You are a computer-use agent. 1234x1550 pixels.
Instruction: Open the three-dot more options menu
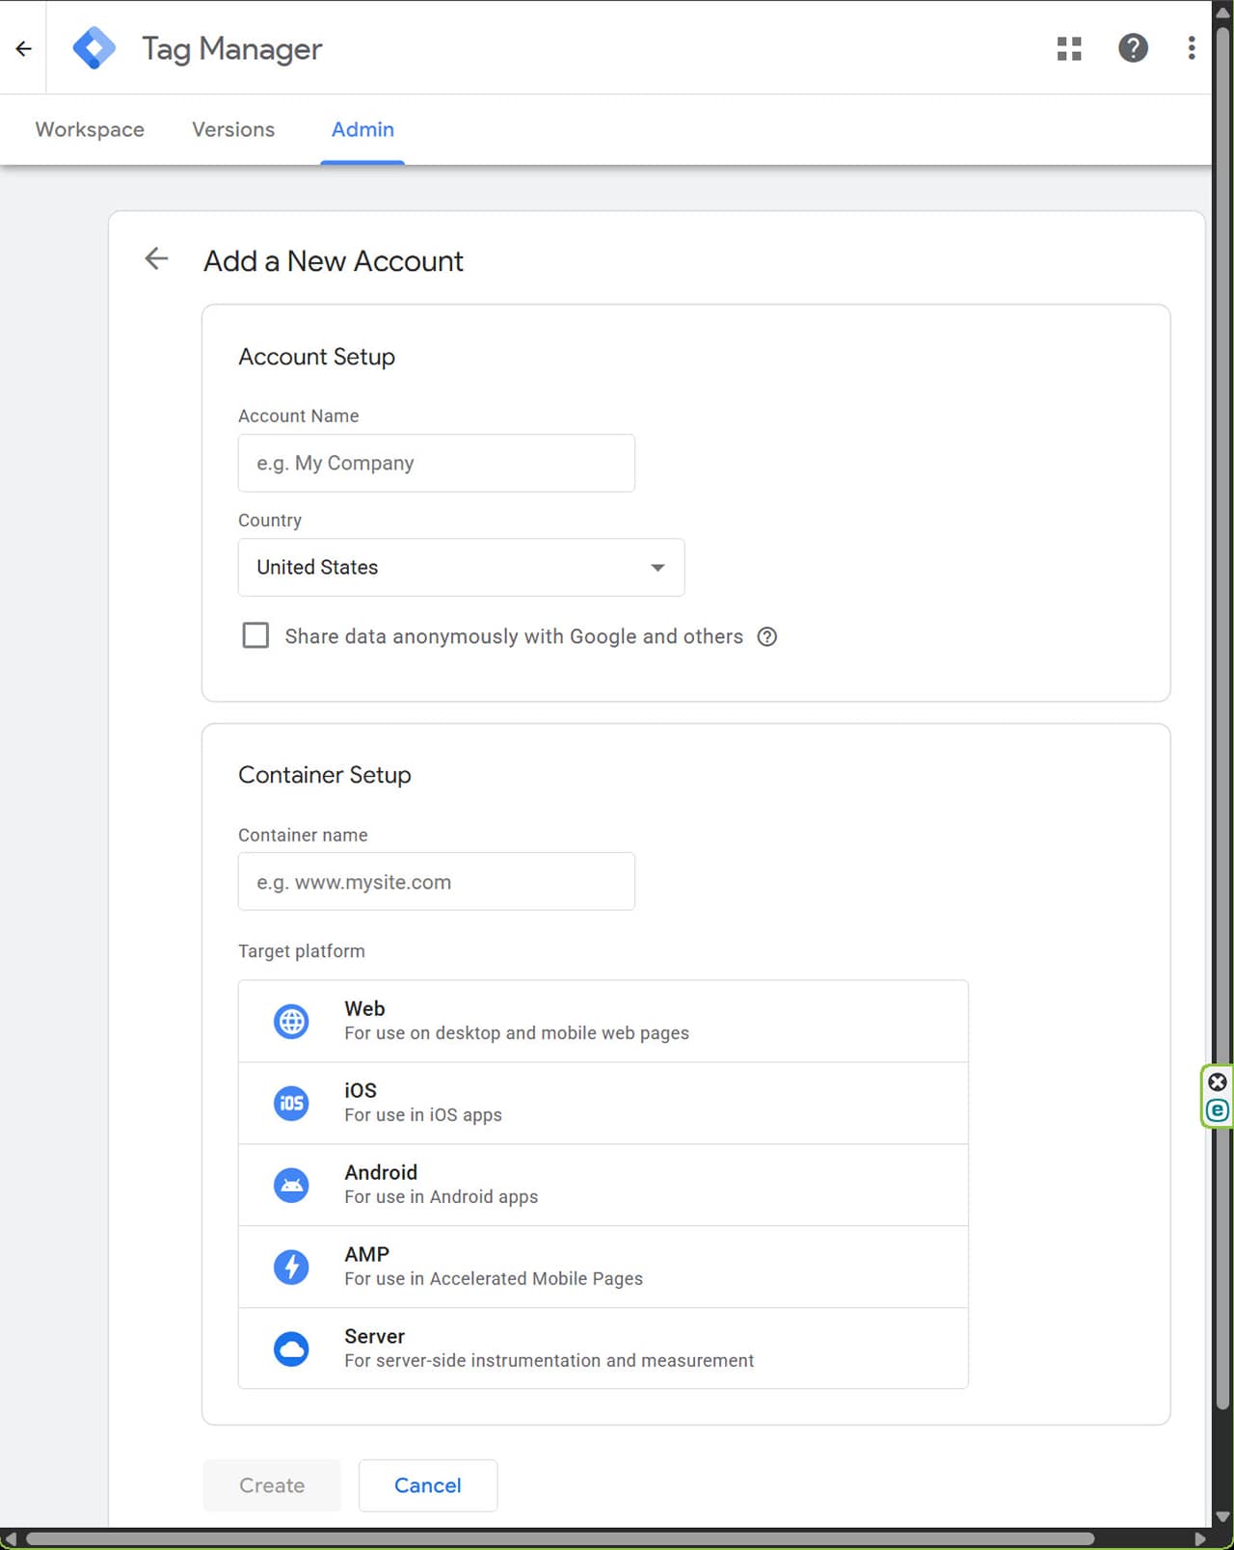pyautogui.click(x=1192, y=48)
